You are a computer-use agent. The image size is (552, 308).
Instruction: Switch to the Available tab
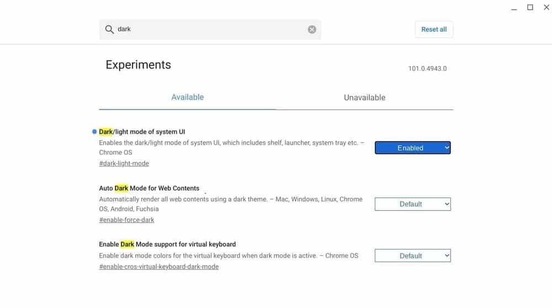pyautogui.click(x=187, y=97)
